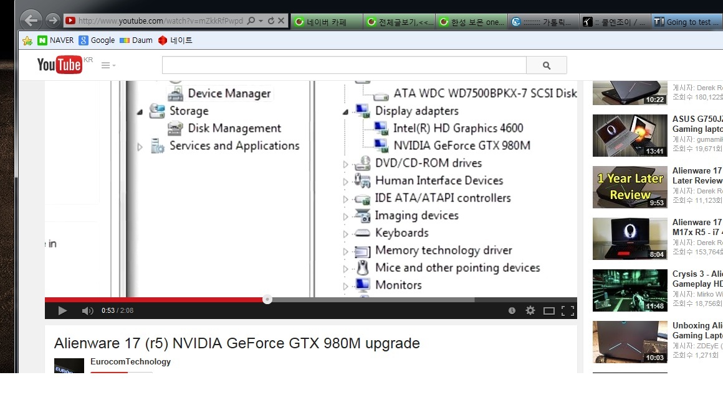Switch to the 쿨엔조이 tab
Image resolution: width=723 pixels, height=403 pixels.
pos(615,22)
